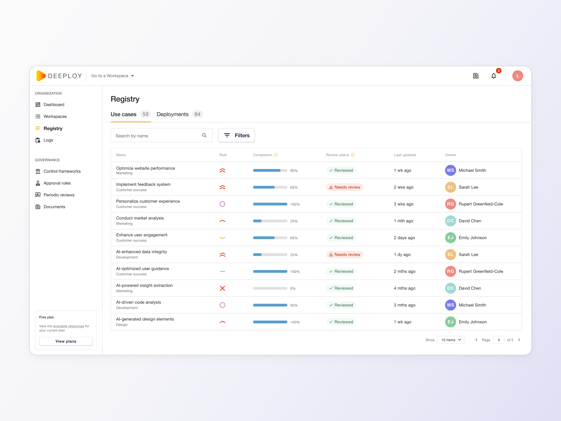561x421 pixels.
Task: Click the Reviewed status for Optimize website performance
Action: click(341, 170)
